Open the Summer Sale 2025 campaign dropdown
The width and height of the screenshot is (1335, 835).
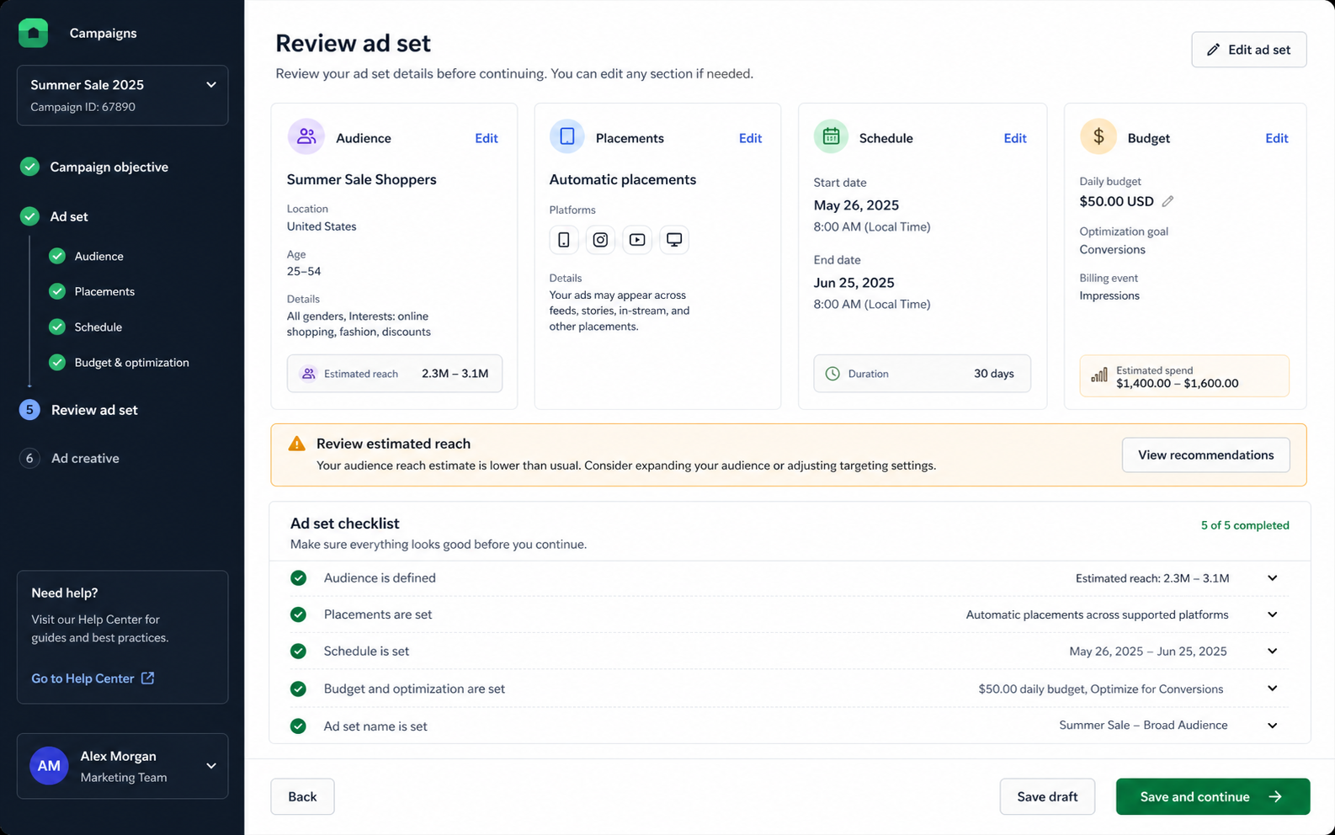(x=122, y=95)
